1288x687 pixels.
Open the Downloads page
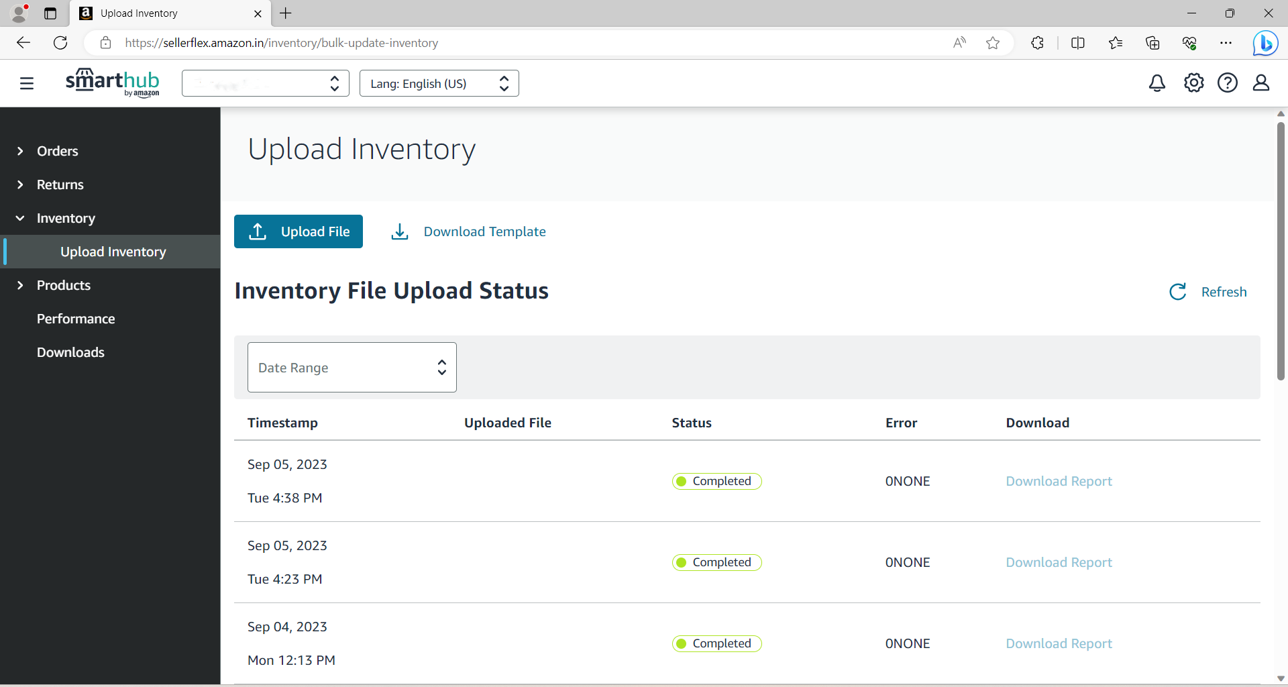click(70, 352)
